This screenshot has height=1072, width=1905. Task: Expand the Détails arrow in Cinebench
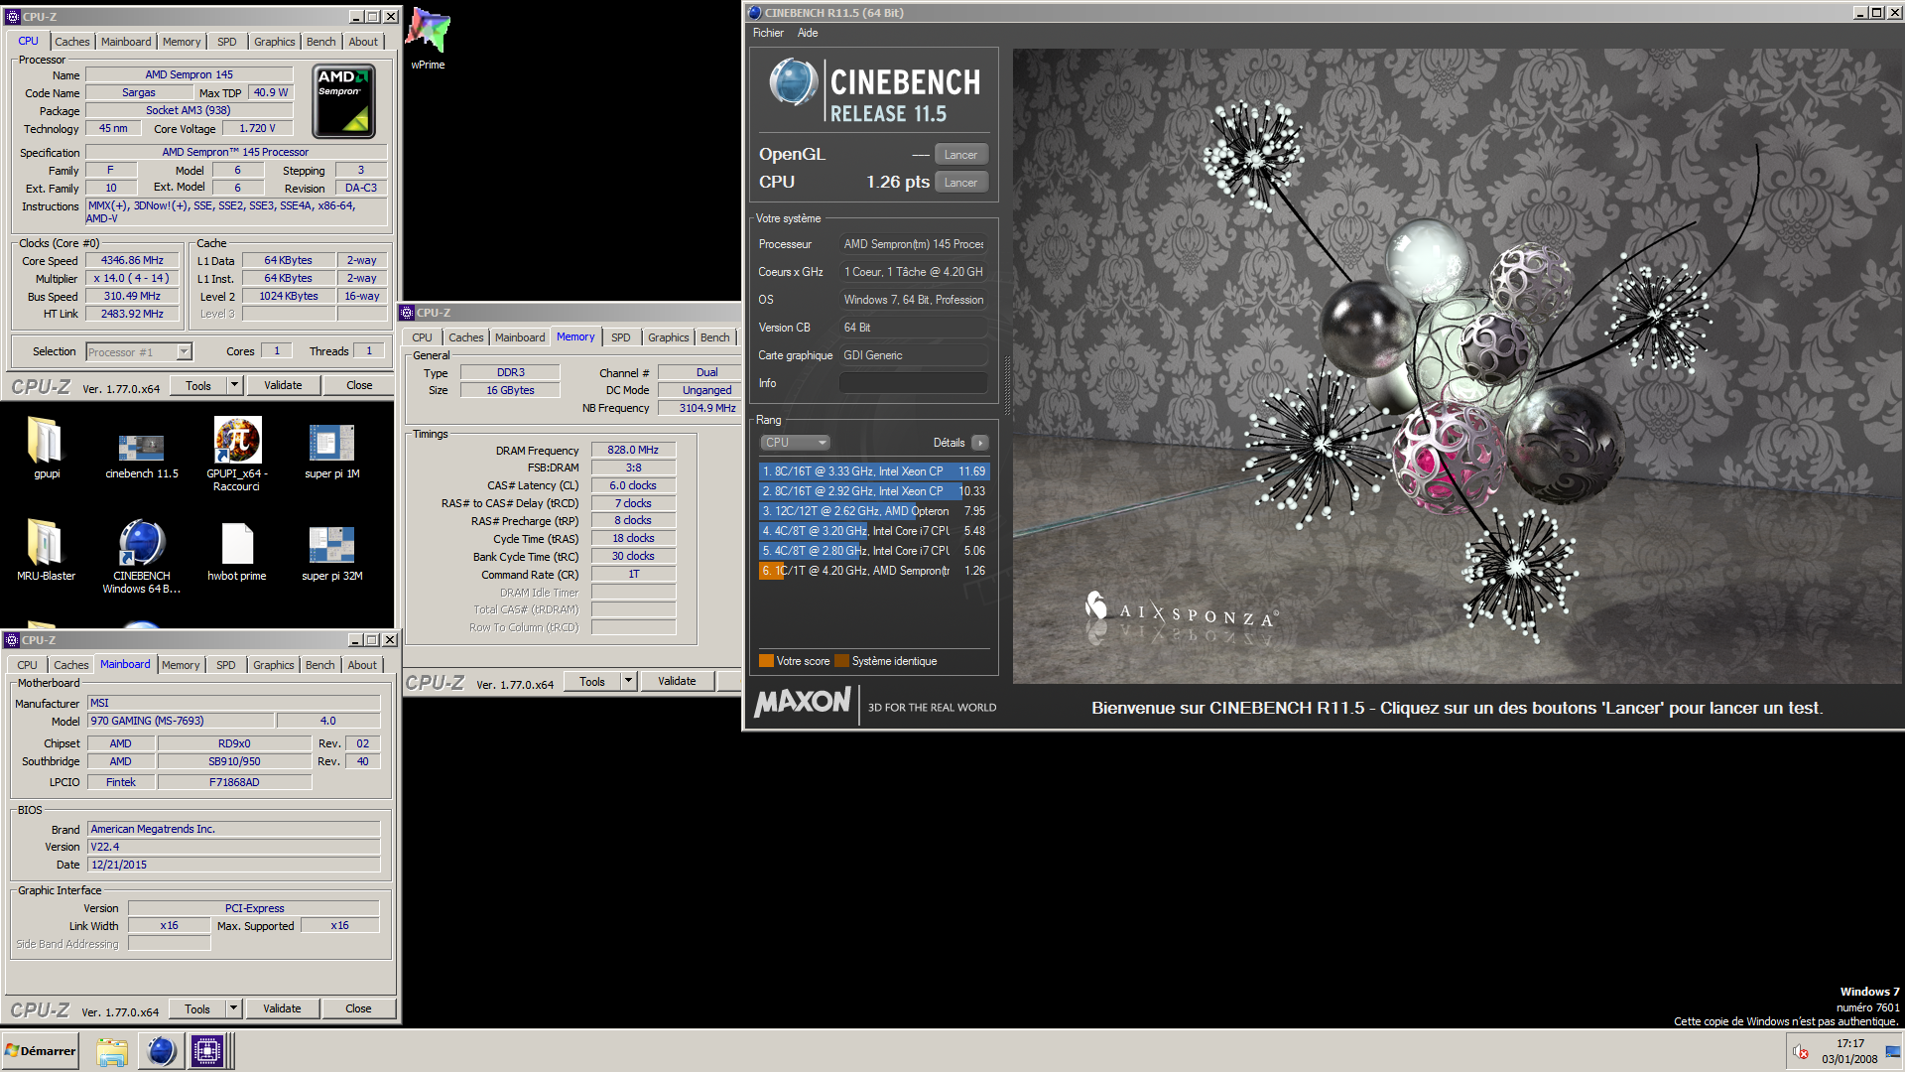coord(979,443)
